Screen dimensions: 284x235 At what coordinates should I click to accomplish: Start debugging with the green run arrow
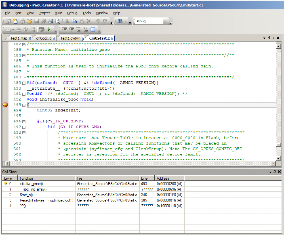click(x=49, y=29)
